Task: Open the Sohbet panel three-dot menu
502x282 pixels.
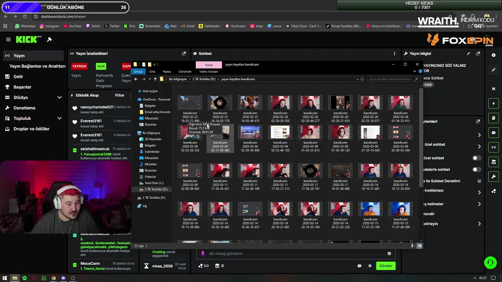Action: click(395, 54)
